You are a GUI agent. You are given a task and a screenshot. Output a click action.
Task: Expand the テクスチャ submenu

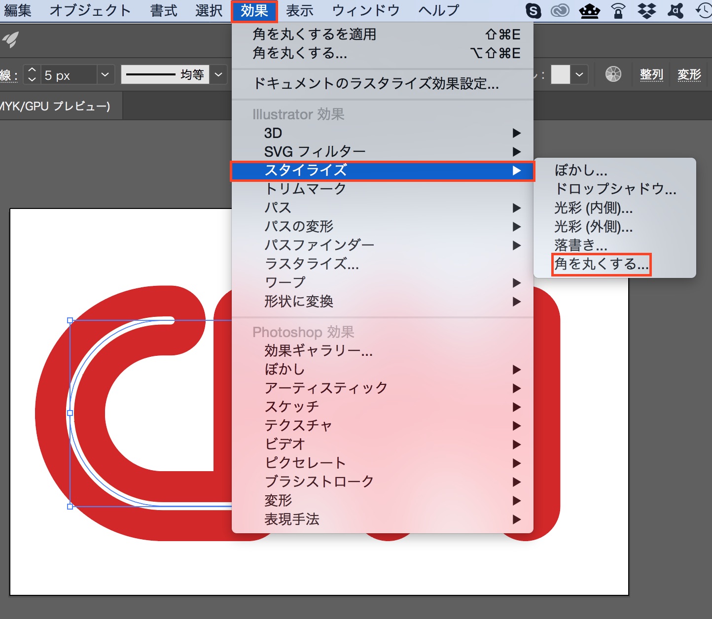383,425
